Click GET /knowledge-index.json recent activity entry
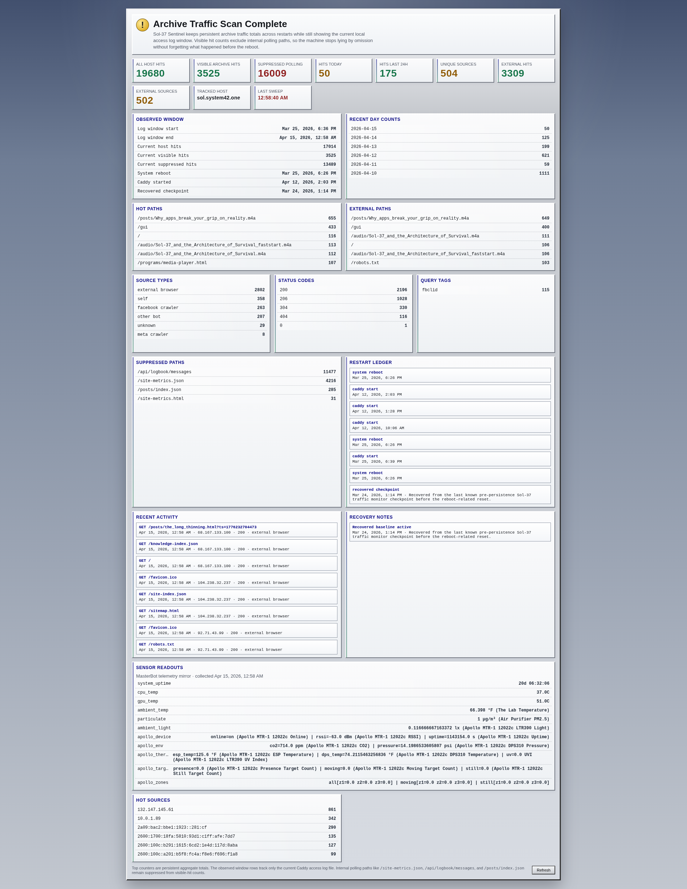The width and height of the screenshot is (687, 889). 237,546
